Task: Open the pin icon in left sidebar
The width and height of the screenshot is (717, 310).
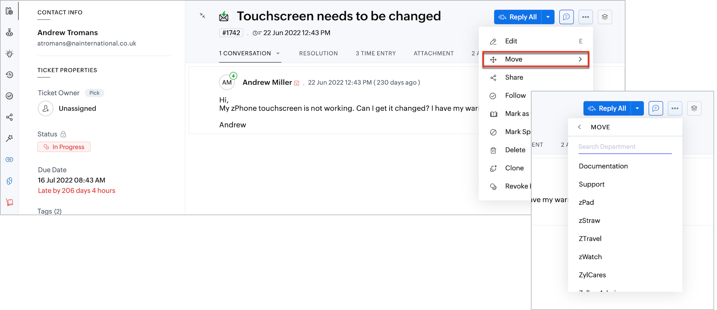Action: (x=10, y=138)
